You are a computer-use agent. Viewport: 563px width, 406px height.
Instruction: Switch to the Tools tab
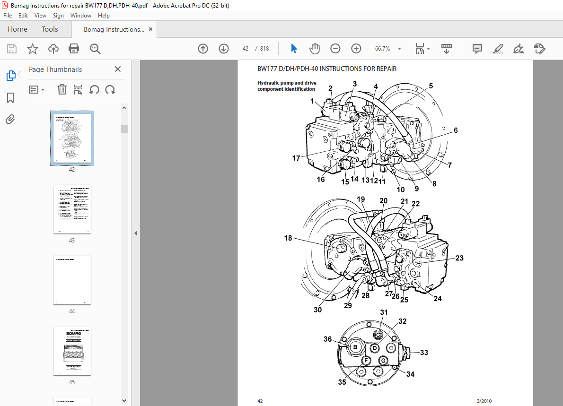(50, 29)
